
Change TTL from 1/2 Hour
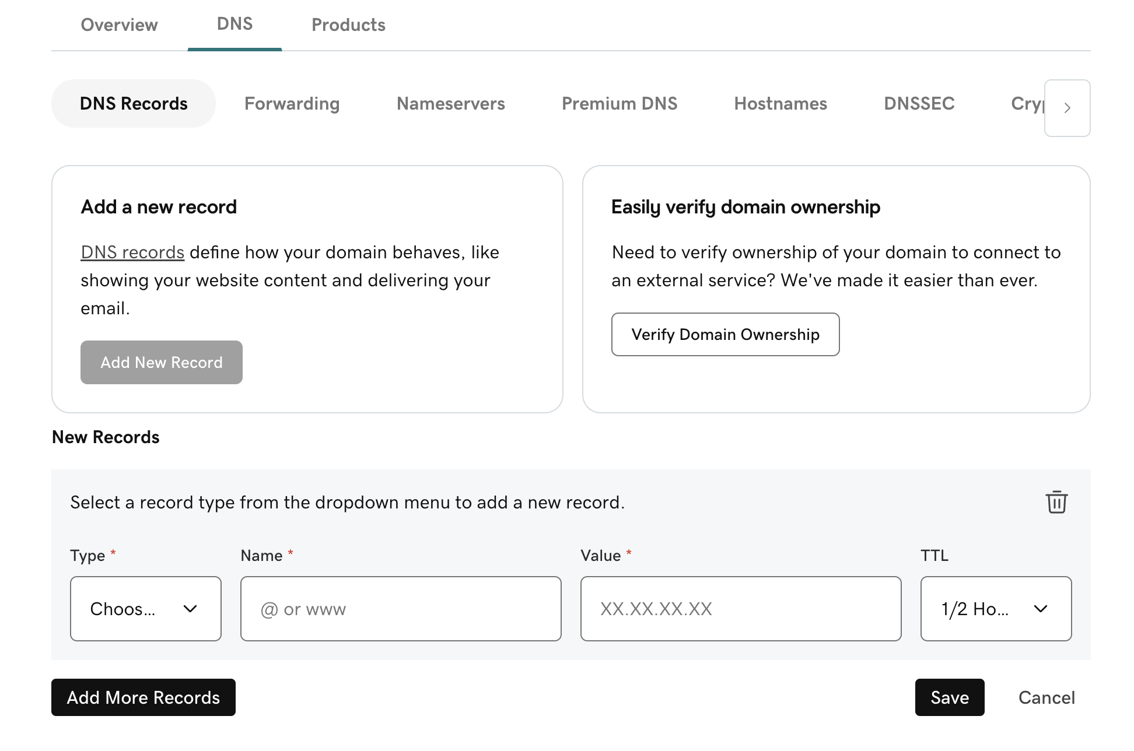point(995,609)
